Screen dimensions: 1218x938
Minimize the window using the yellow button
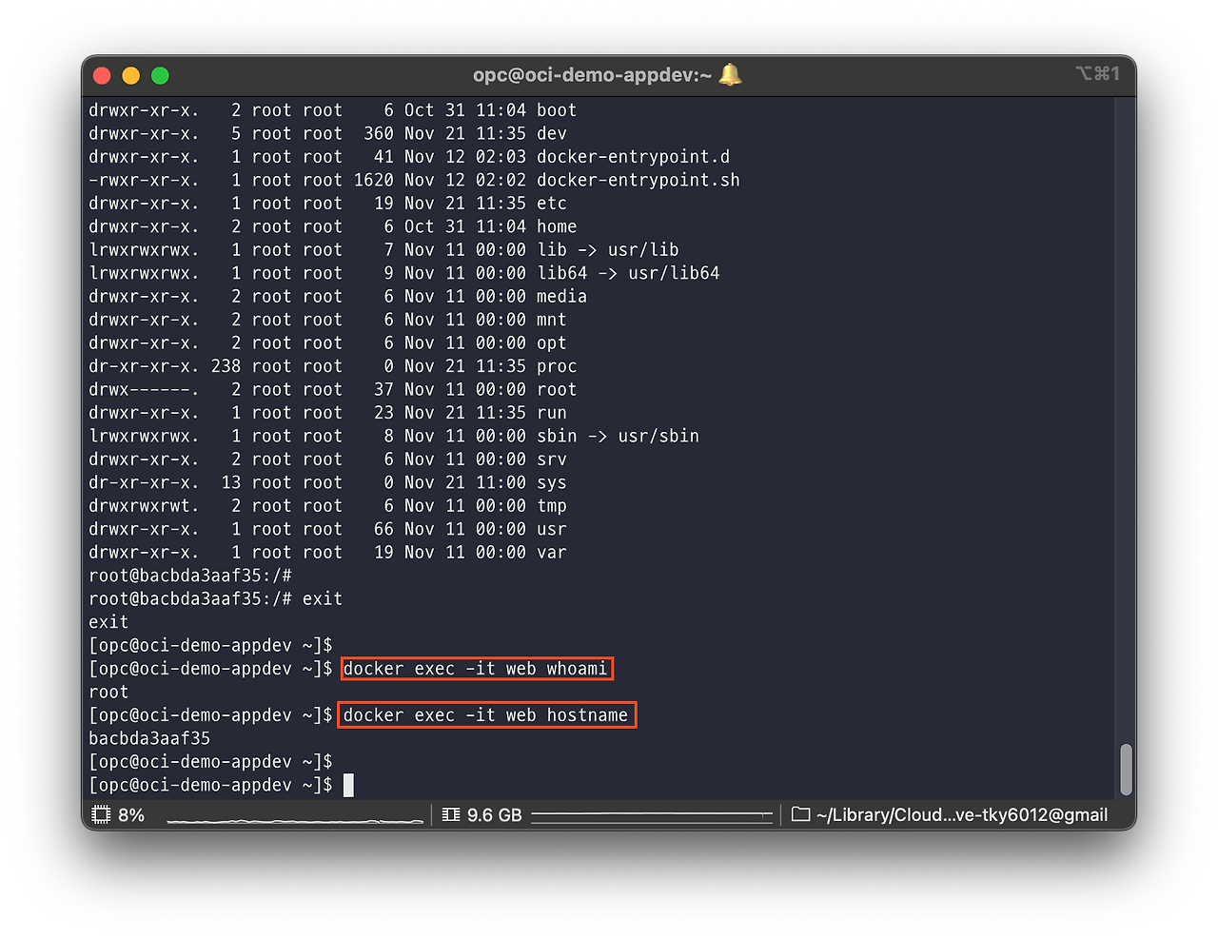click(131, 75)
